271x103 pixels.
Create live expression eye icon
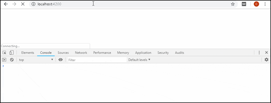click(x=61, y=60)
